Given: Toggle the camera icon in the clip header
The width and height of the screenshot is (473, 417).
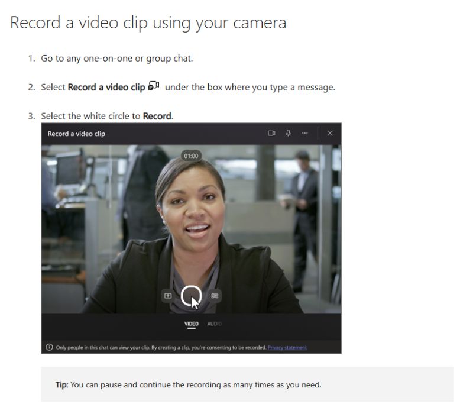Looking at the screenshot, I should pos(271,133).
